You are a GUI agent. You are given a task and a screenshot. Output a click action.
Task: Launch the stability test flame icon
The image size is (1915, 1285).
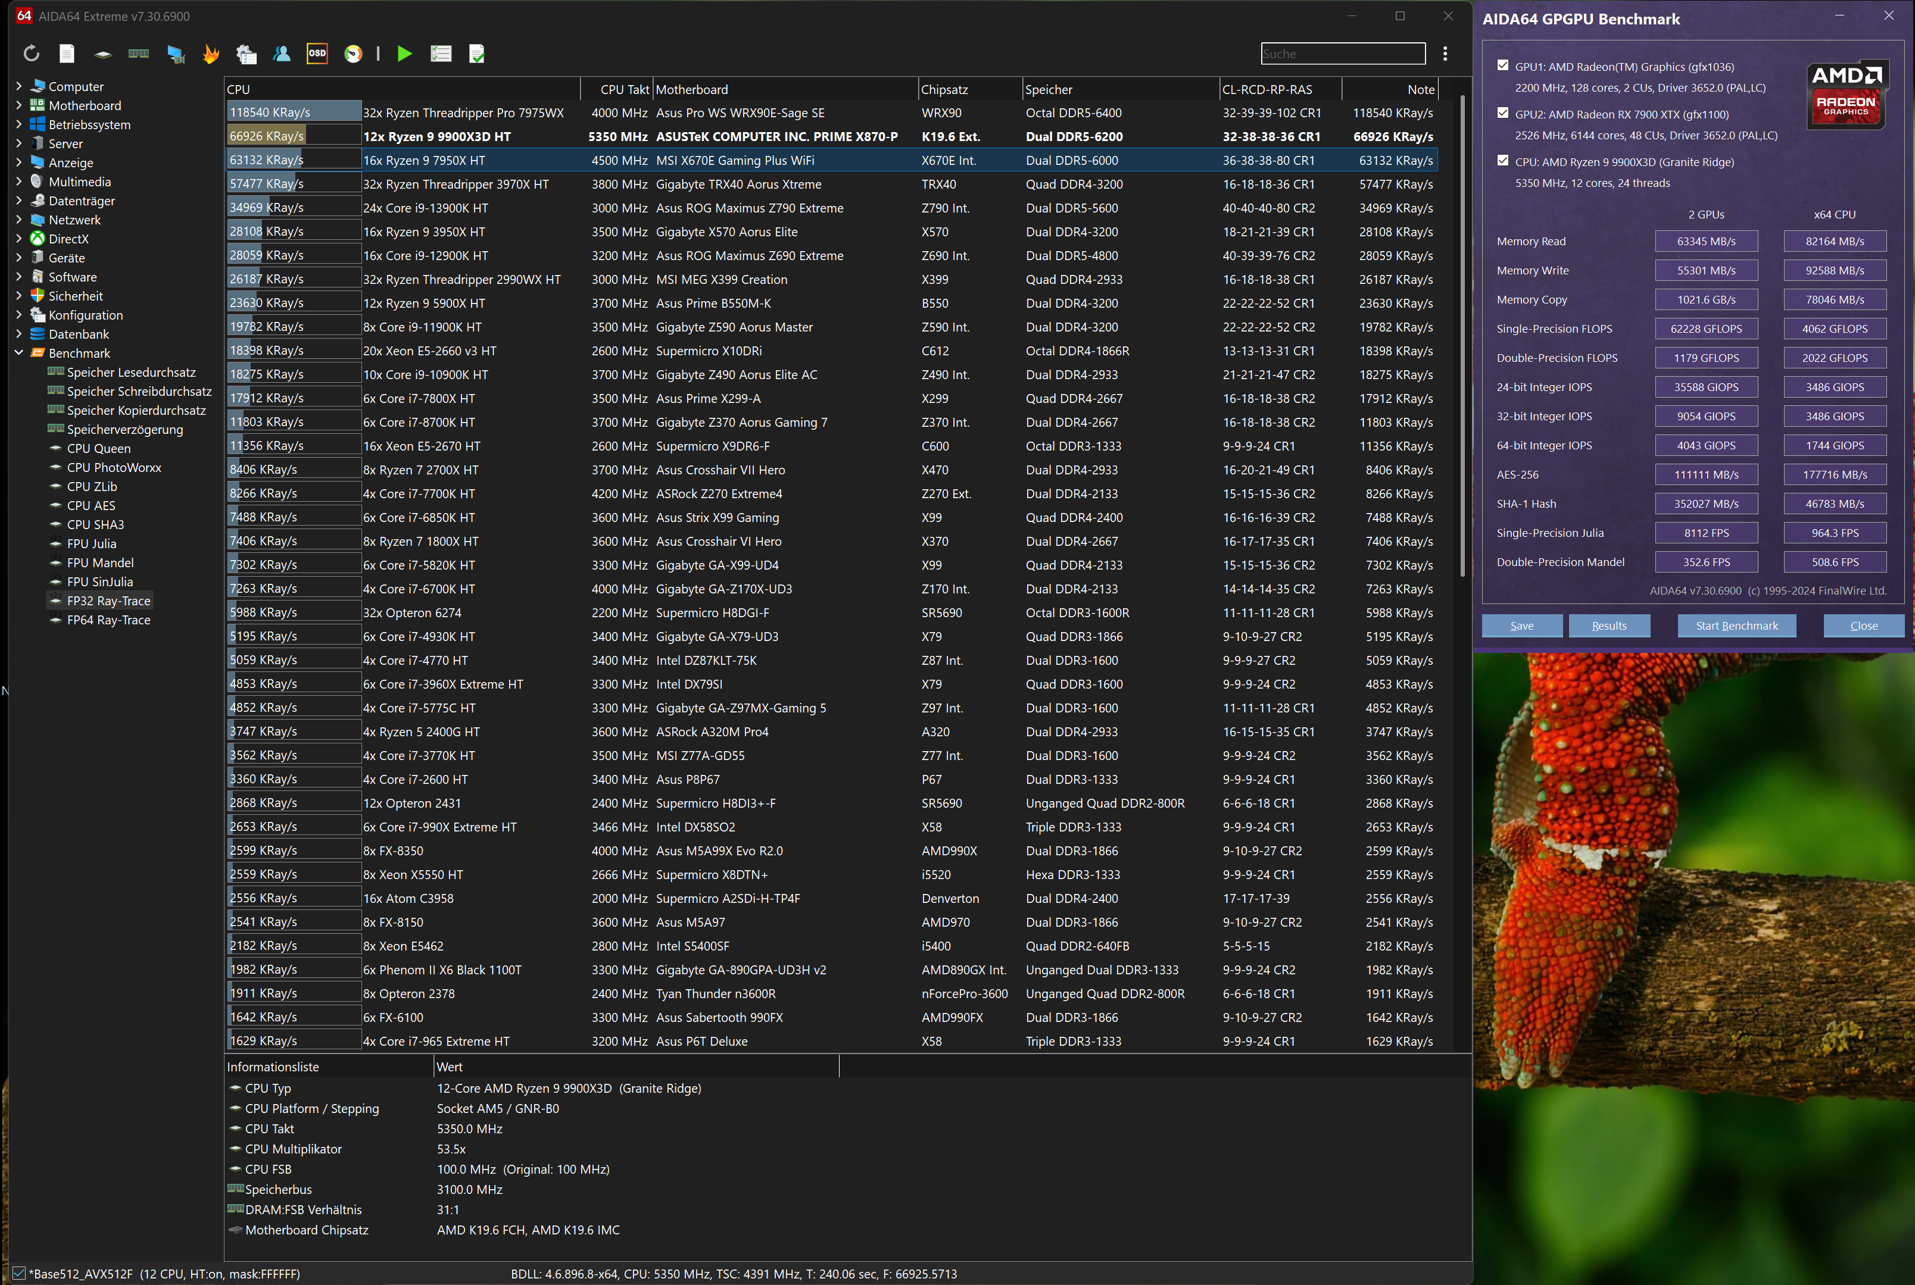pos(211,53)
